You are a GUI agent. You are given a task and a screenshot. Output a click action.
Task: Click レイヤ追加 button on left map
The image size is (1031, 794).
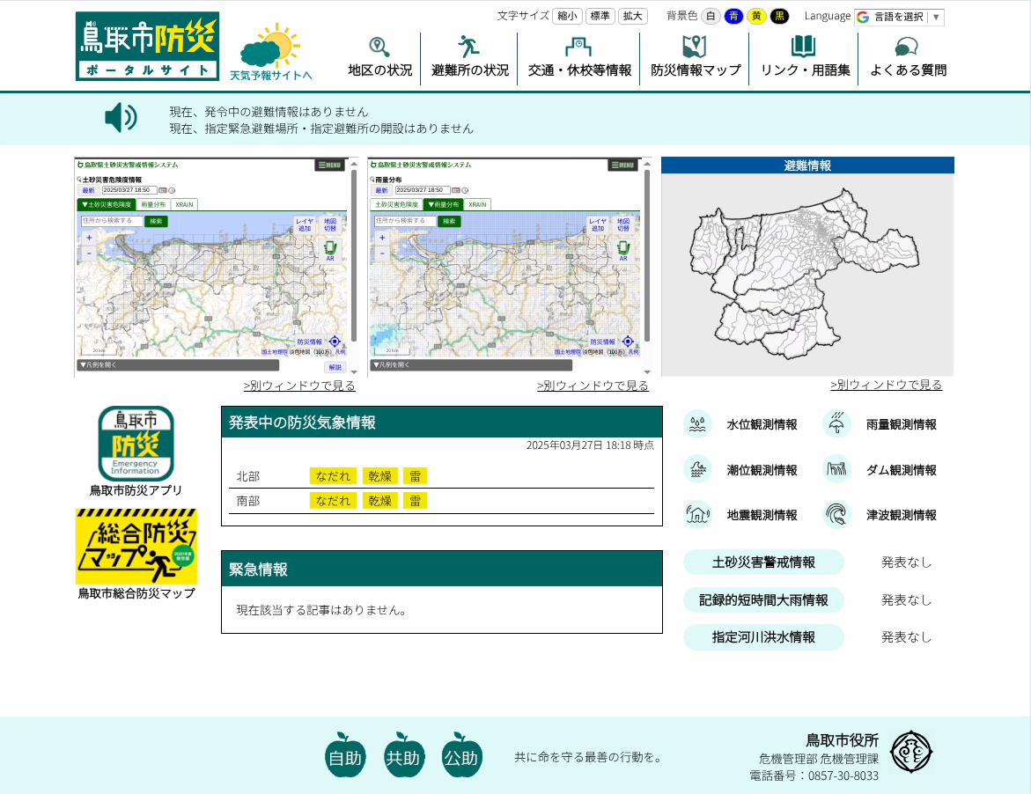point(305,224)
